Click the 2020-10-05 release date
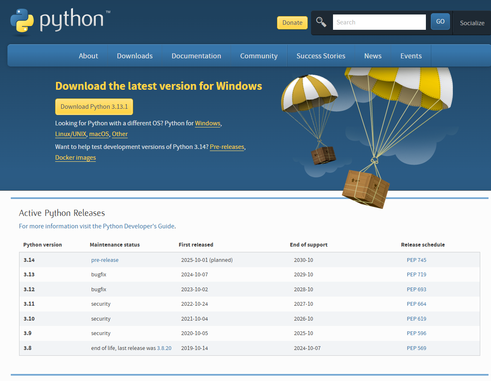 click(x=194, y=333)
